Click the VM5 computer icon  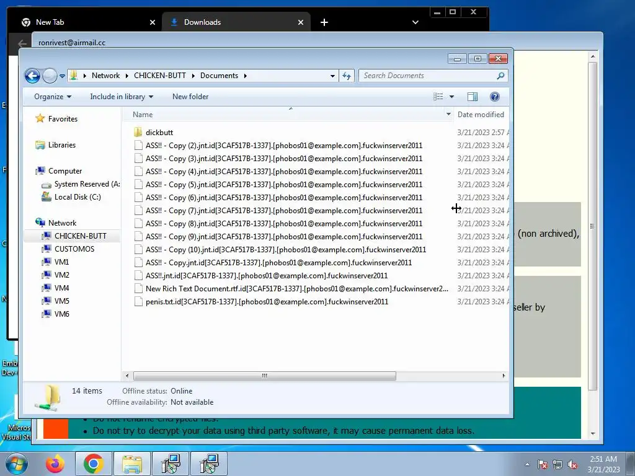(x=46, y=301)
